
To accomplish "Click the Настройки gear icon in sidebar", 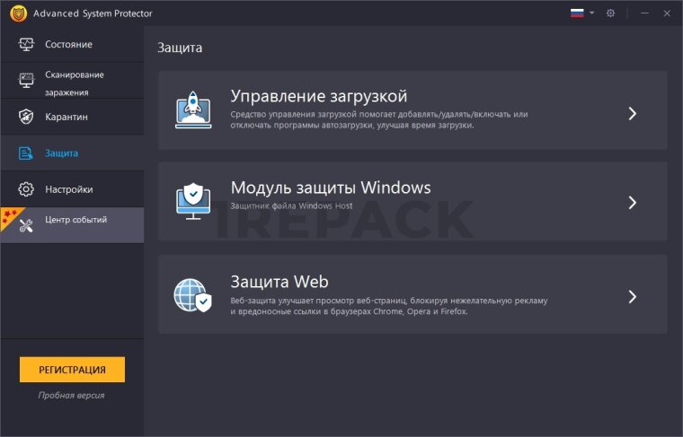I will tap(26, 189).
